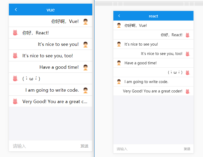Click boy avatar beside '你好啊，Vue!' in vue chat
The height and width of the screenshot is (157, 203).
click(85, 21)
